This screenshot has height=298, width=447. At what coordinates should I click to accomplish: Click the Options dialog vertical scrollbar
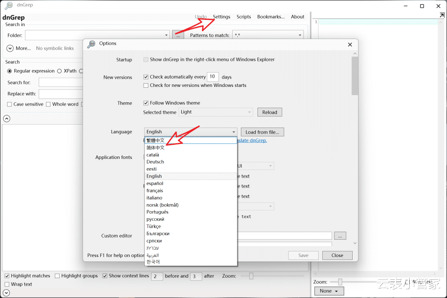tap(355, 76)
